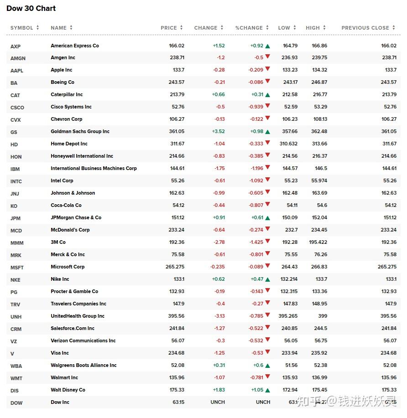
Task: Click the green up arrow for AXP
Action: 268,46
